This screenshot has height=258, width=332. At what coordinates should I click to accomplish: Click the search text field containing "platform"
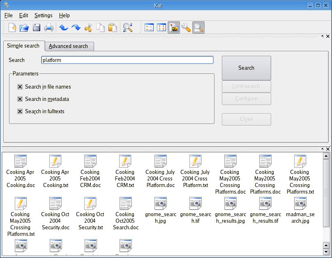(127, 60)
